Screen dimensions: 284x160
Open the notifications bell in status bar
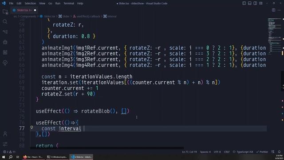[x=279, y=152]
